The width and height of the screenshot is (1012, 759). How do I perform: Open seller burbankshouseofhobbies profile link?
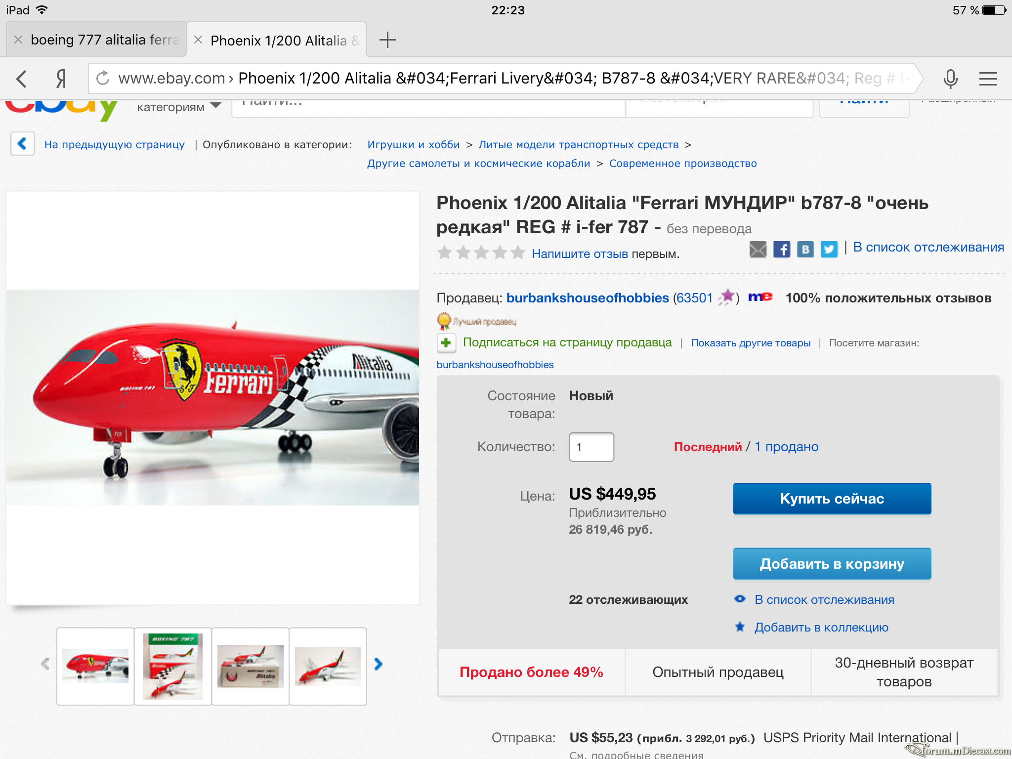tap(588, 298)
